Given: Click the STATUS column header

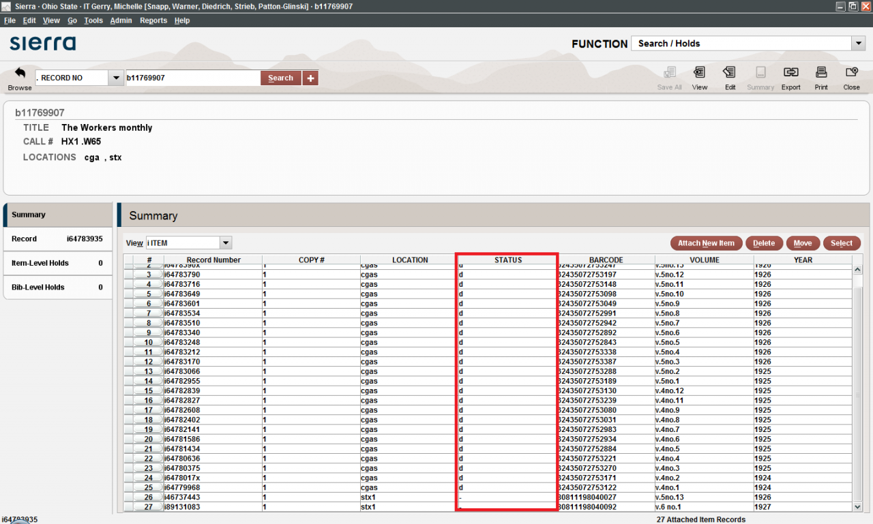Looking at the screenshot, I should pyautogui.click(x=508, y=260).
